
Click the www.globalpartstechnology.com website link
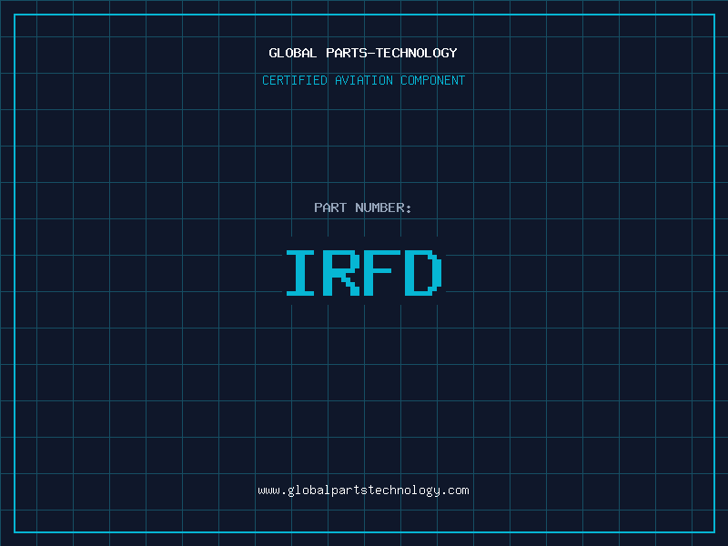tap(363, 490)
